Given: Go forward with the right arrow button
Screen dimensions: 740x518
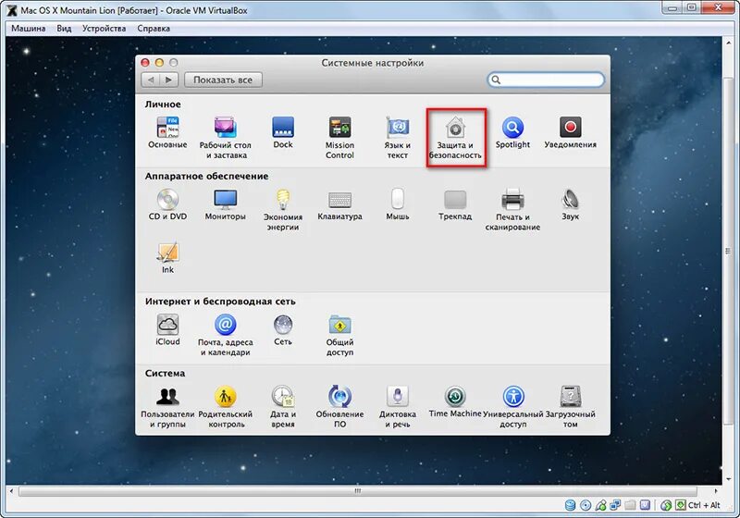Looking at the screenshot, I should coord(169,80).
